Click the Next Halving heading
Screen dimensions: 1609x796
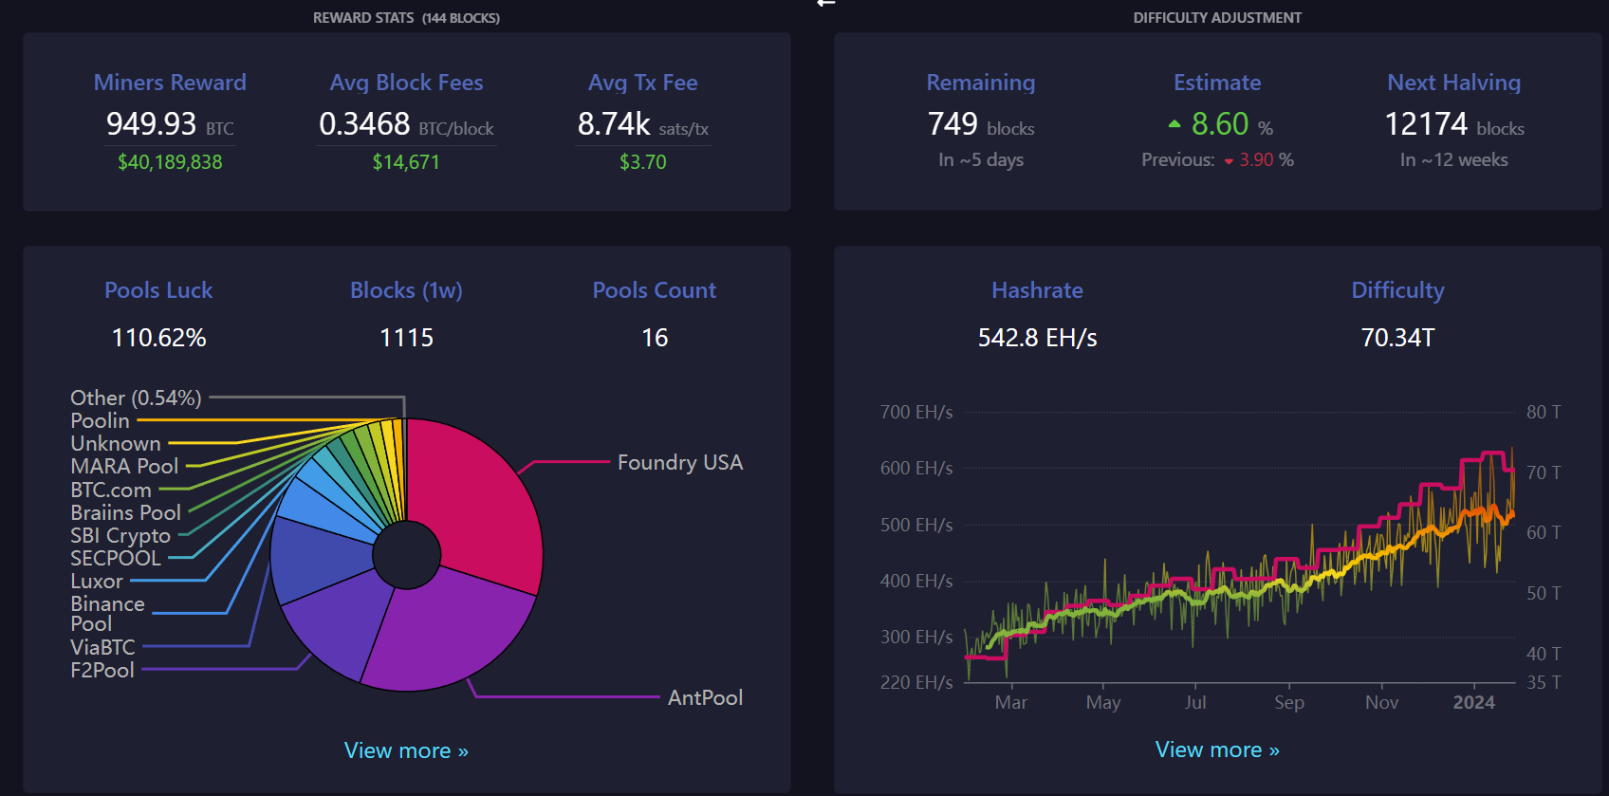tap(1454, 83)
